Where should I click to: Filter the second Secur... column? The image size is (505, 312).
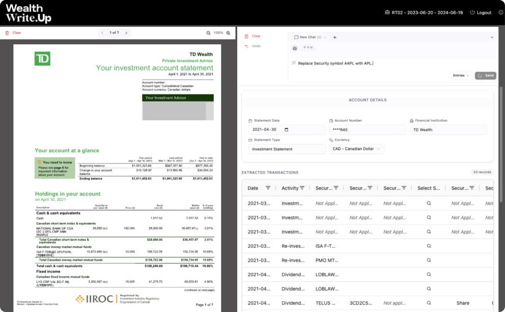pyautogui.click(x=370, y=188)
